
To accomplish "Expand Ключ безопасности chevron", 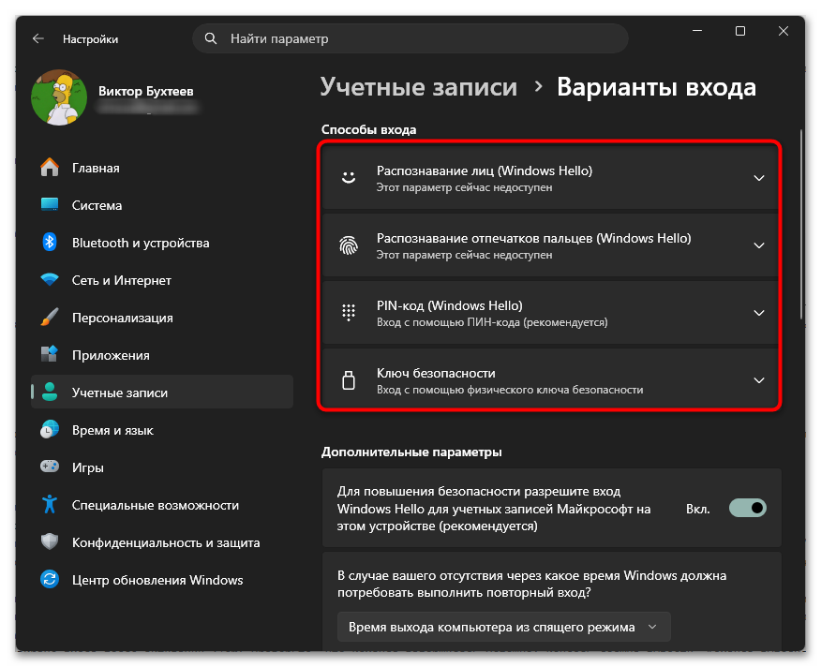I will (x=759, y=380).
